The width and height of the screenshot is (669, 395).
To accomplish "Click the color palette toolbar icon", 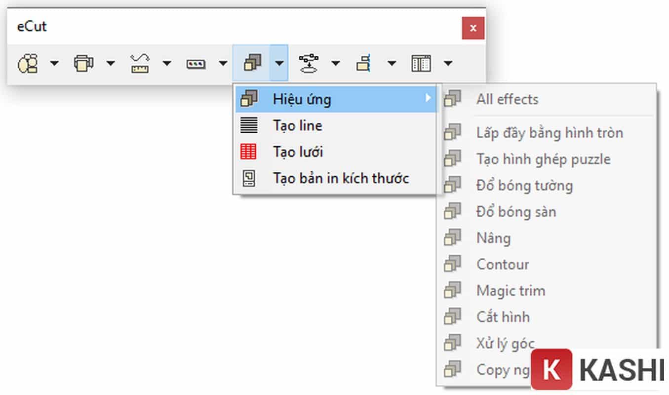I will click(196, 63).
